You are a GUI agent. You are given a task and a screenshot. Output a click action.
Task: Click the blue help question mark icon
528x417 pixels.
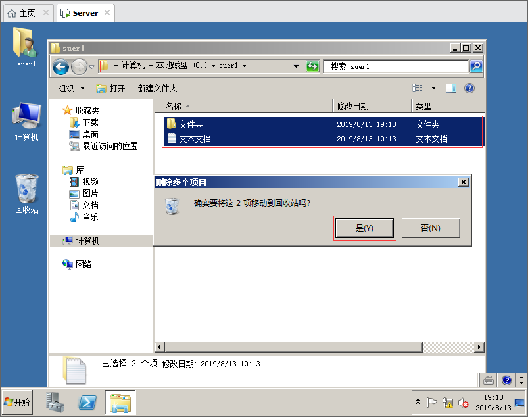[x=469, y=88]
